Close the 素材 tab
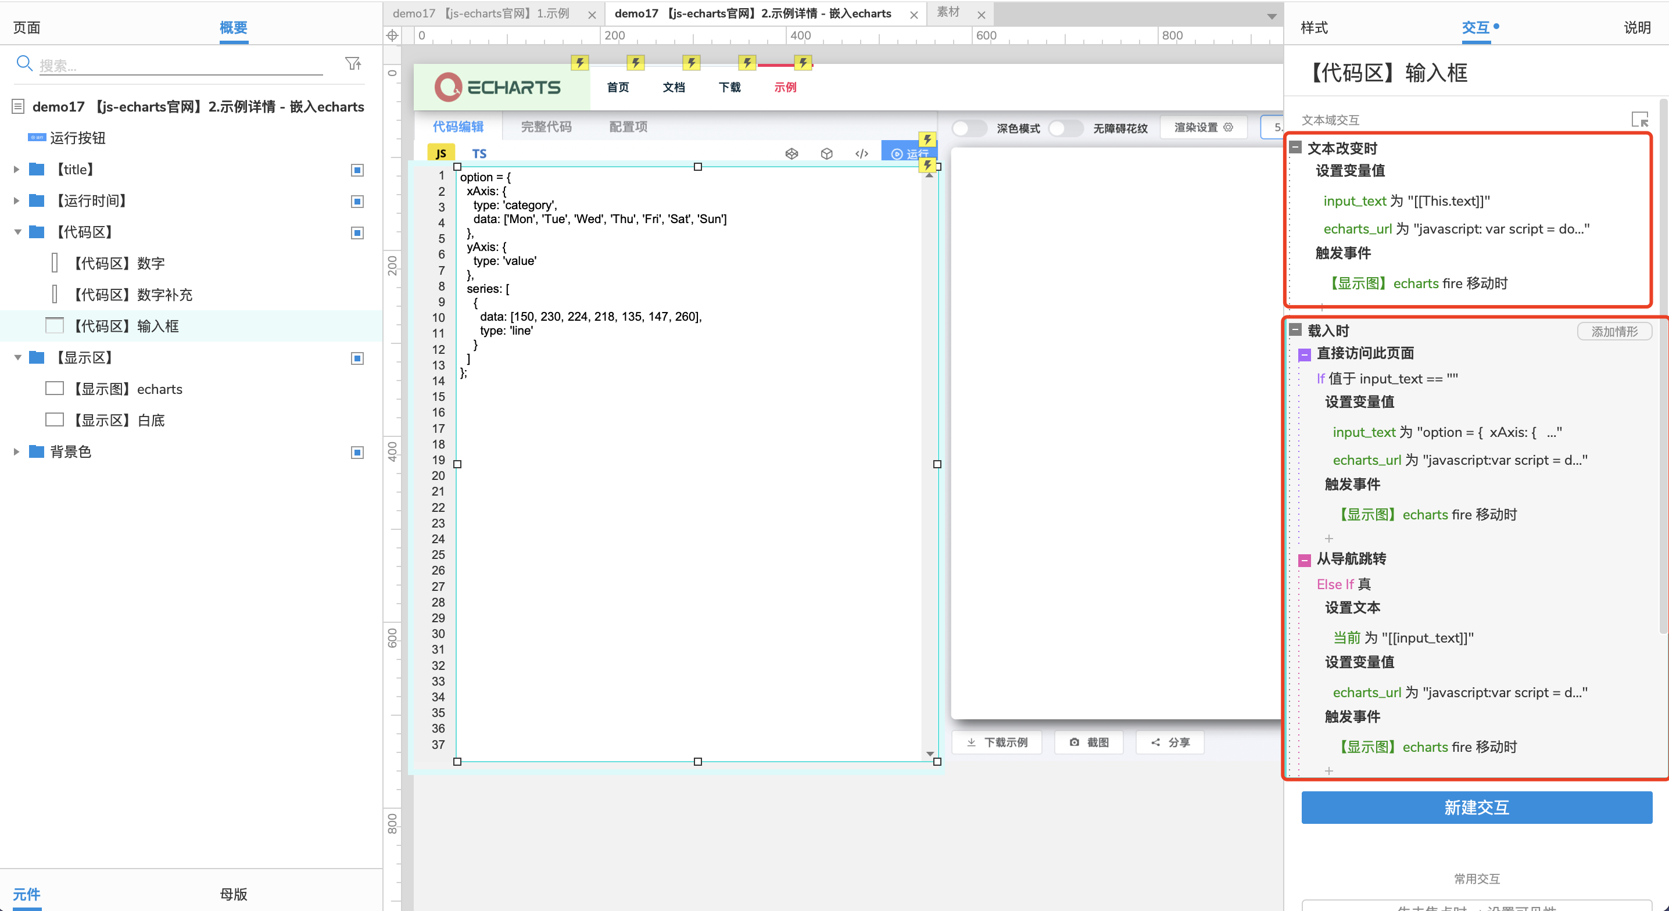The width and height of the screenshot is (1669, 911). pyautogui.click(x=981, y=15)
